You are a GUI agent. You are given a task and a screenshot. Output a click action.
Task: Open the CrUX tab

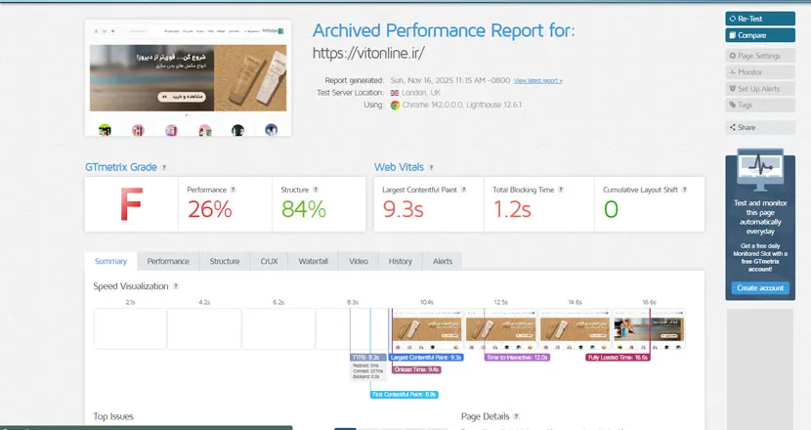(x=269, y=261)
